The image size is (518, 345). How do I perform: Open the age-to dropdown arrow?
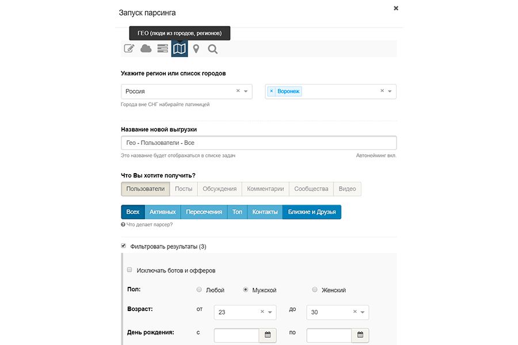363,312
